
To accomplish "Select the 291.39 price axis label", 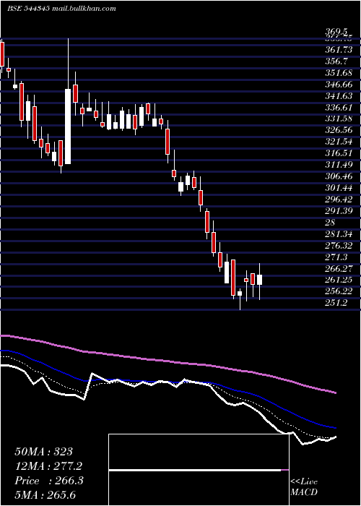I will pyautogui.click(x=339, y=211).
